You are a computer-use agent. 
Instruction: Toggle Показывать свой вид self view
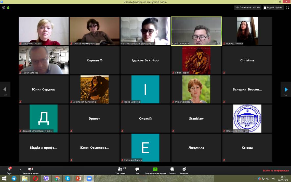[248, 8]
